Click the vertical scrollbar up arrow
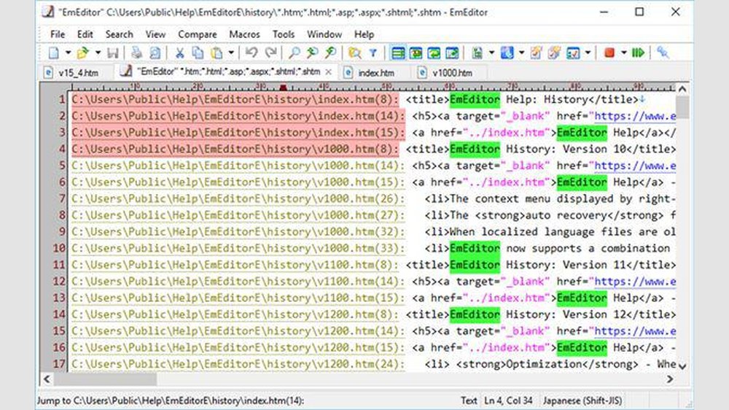Image resolution: width=729 pixels, height=410 pixels. click(682, 88)
